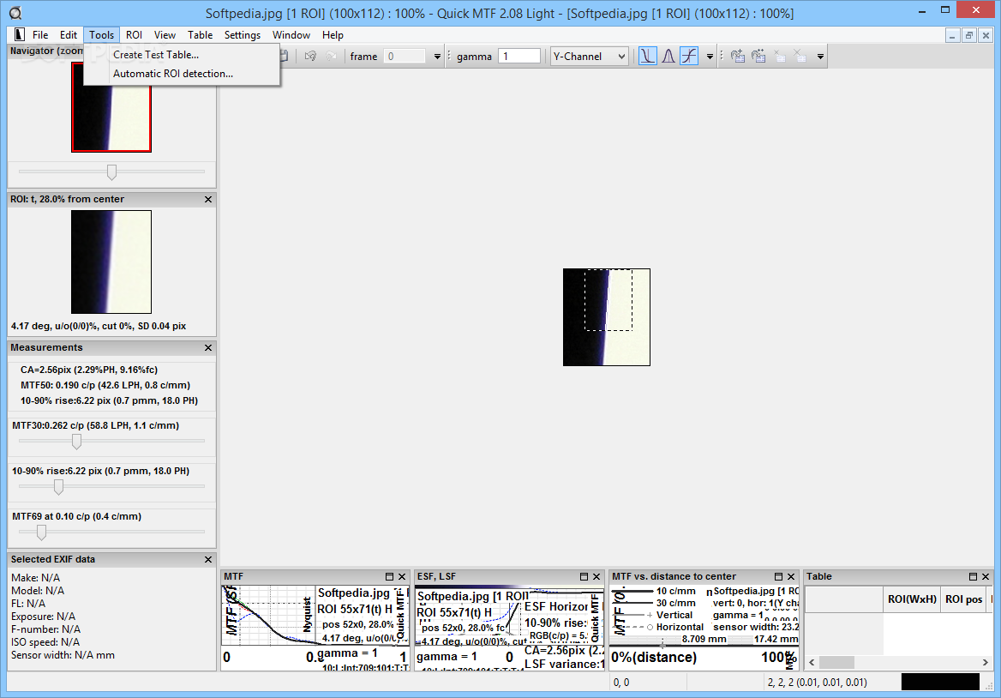
Task: Click the undo arrow icon in toolbar
Action: (311, 57)
